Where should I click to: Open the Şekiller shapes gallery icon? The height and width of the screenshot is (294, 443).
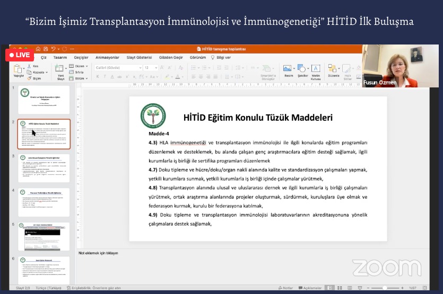[302, 68]
